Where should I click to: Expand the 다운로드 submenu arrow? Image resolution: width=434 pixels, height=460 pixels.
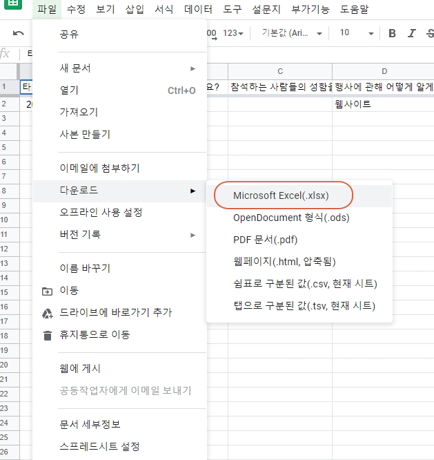tap(193, 191)
